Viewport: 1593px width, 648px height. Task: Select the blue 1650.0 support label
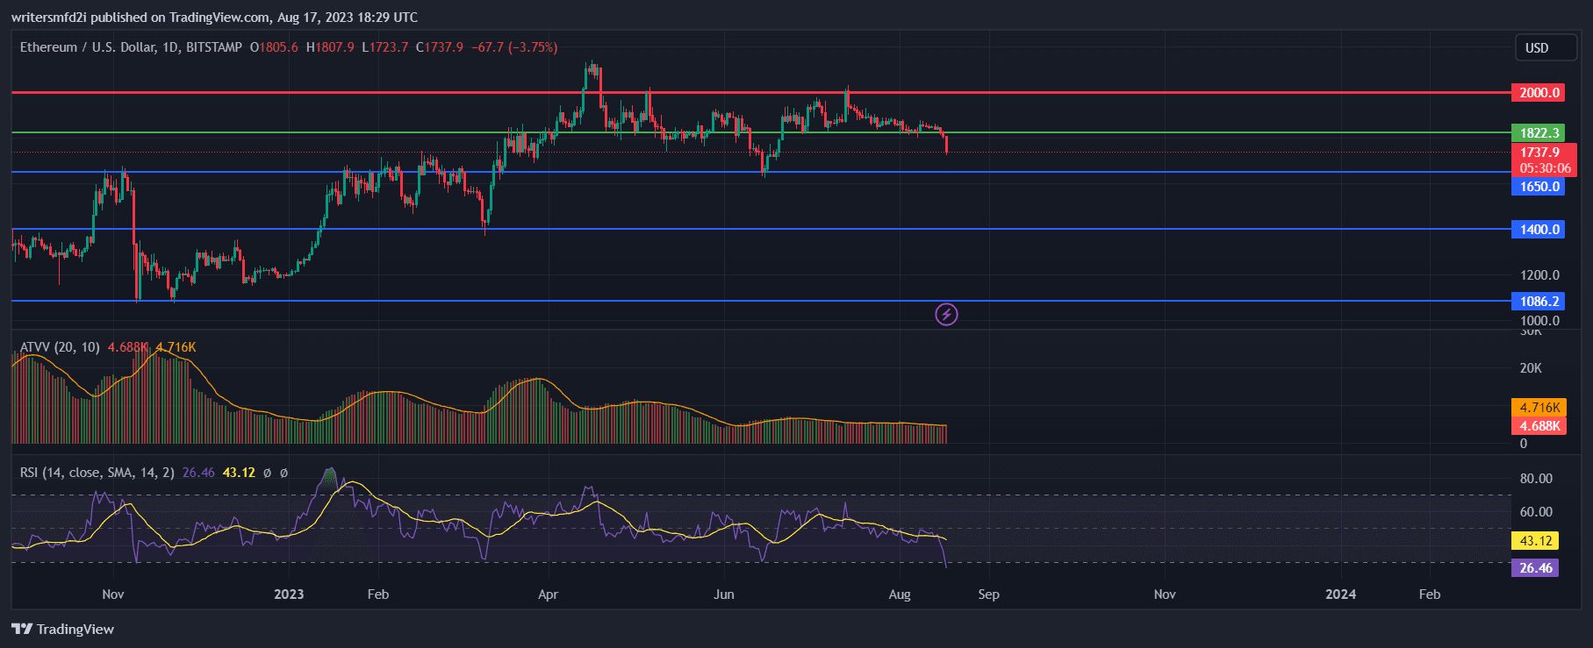(1539, 187)
